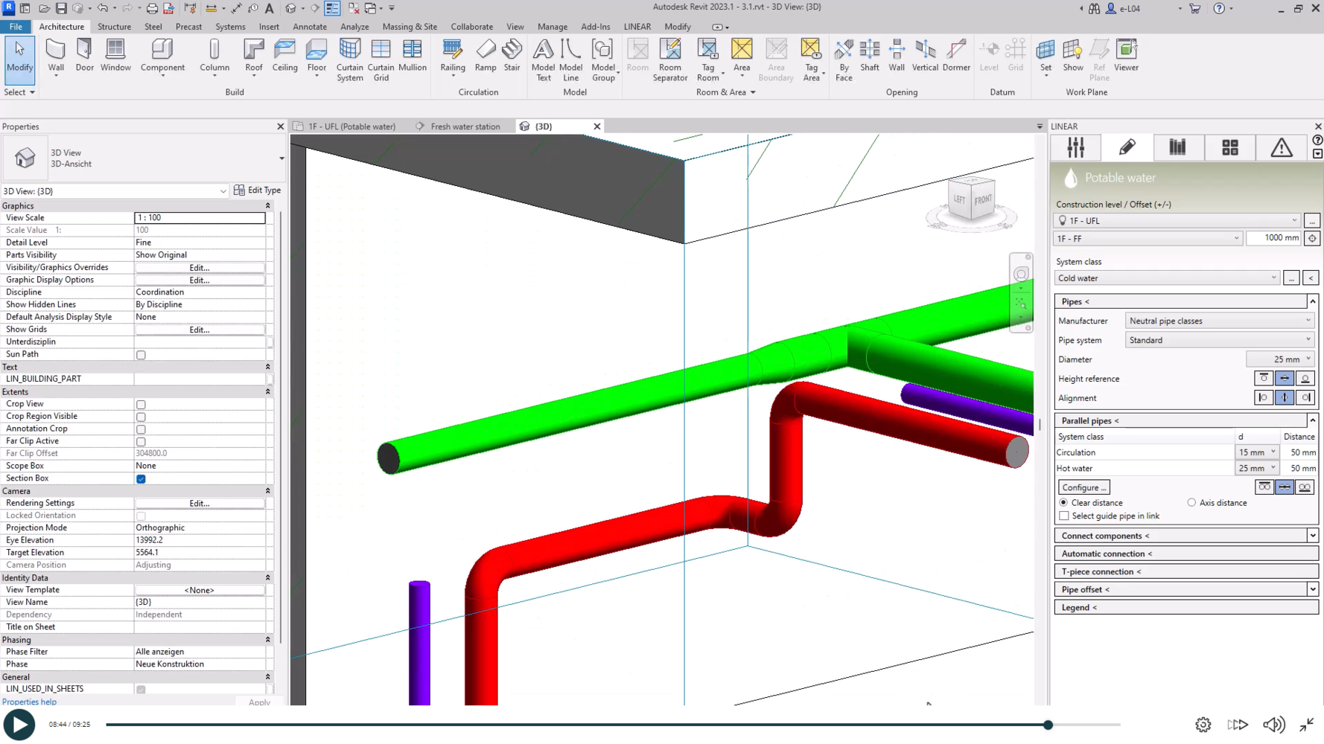Switch to Fresh water station view tab
Viewport: 1324px width, 744px height.
pyautogui.click(x=465, y=126)
